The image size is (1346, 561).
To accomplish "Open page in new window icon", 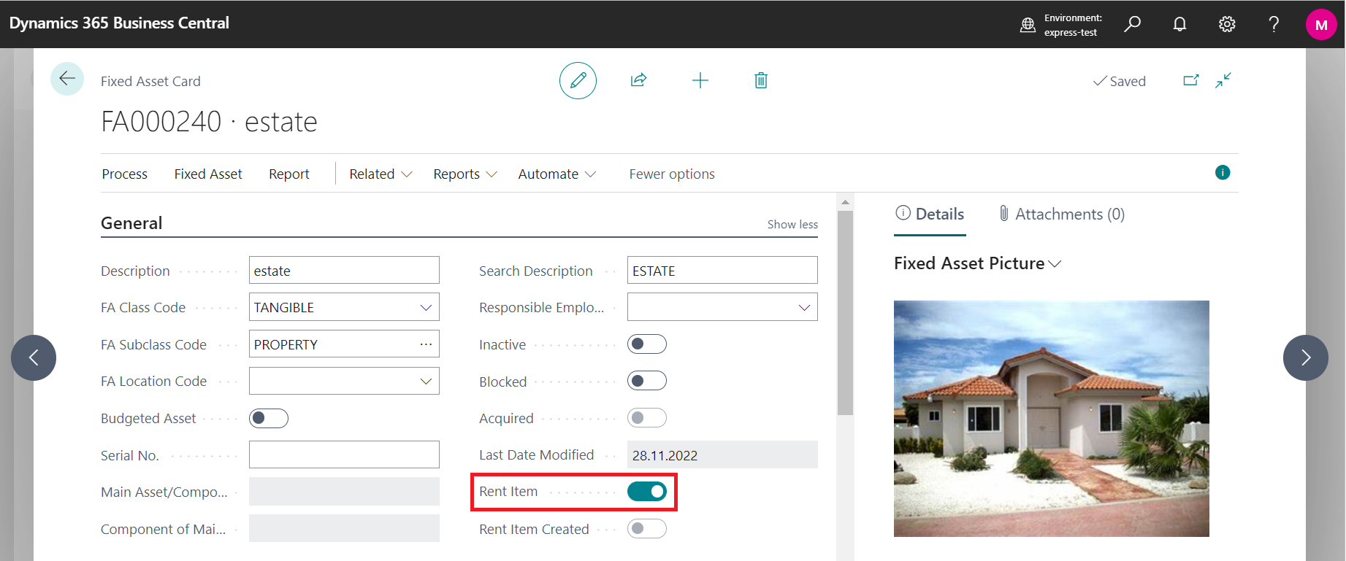I will point(1190,80).
